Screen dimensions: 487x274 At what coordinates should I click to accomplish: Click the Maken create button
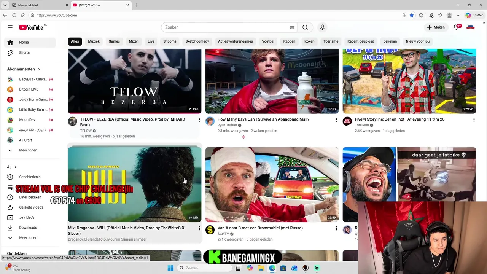(x=436, y=27)
